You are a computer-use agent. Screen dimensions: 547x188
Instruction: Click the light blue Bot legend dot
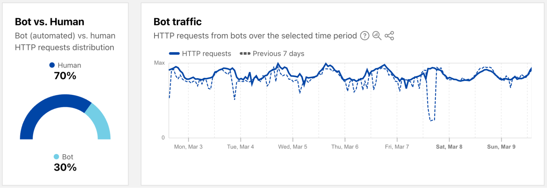click(x=56, y=157)
